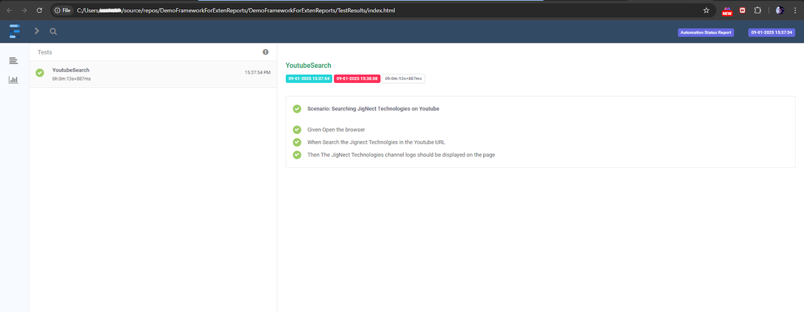
Task: Open the Chrome profile avatar
Action: tap(780, 10)
